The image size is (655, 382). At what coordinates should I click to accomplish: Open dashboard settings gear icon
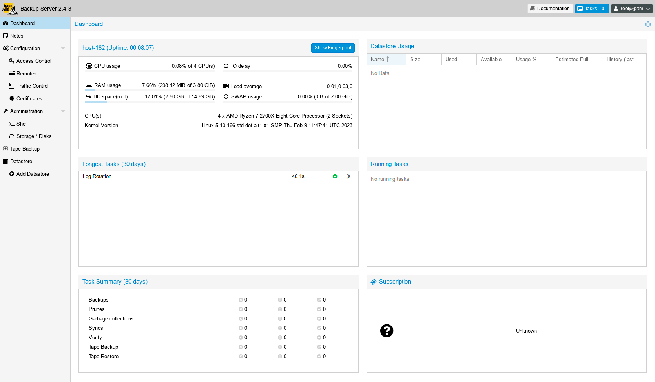pos(648,24)
